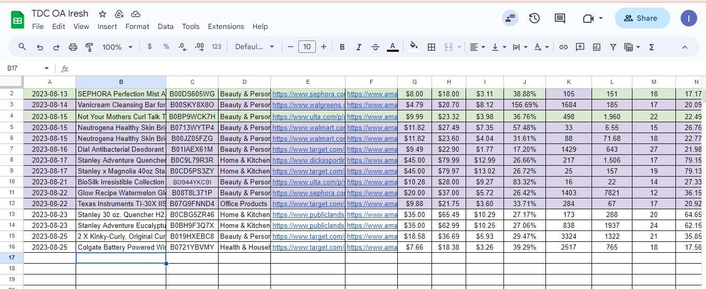Screen dimensions: 706x289
Task: Open the comments history icon
Action: coord(560,19)
